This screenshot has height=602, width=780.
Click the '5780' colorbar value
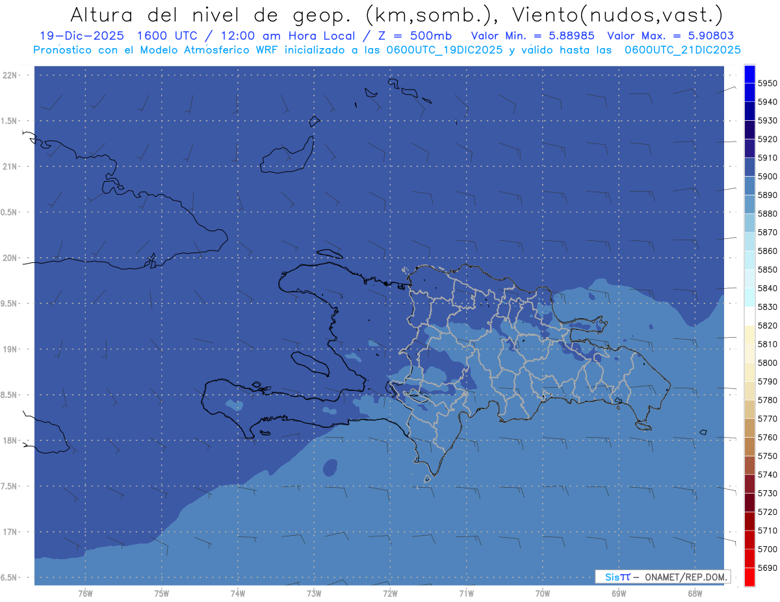(x=767, y=400)
